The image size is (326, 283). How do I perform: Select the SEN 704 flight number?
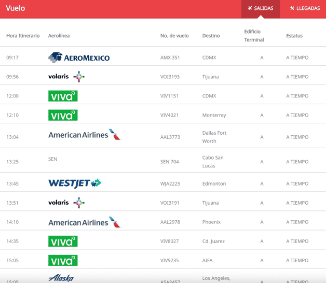(170, 162)
